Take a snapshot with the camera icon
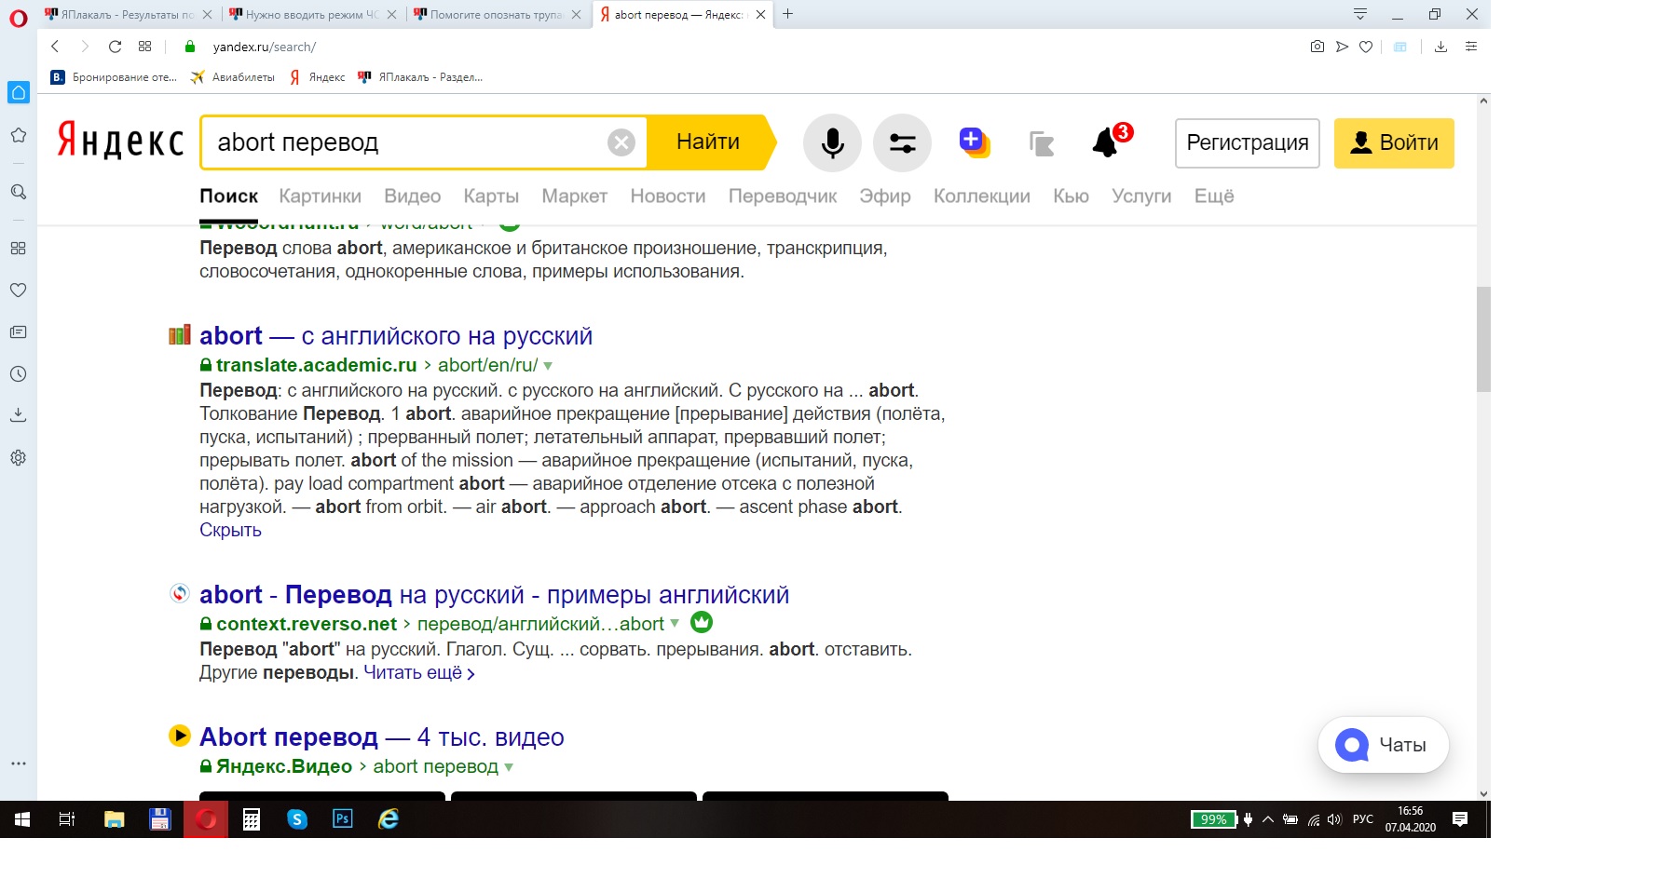Viewport: 1679px width, 892px height. tap(1317, 47)
